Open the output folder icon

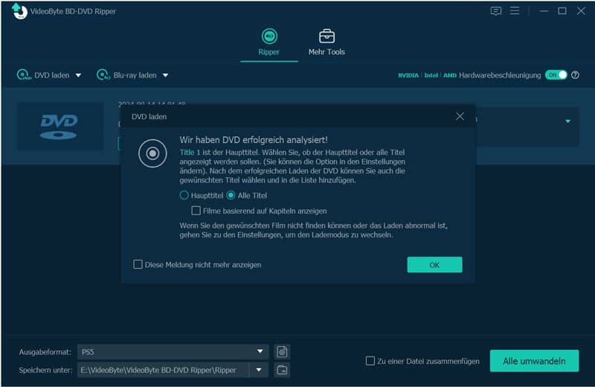click(x=282, y=370)
